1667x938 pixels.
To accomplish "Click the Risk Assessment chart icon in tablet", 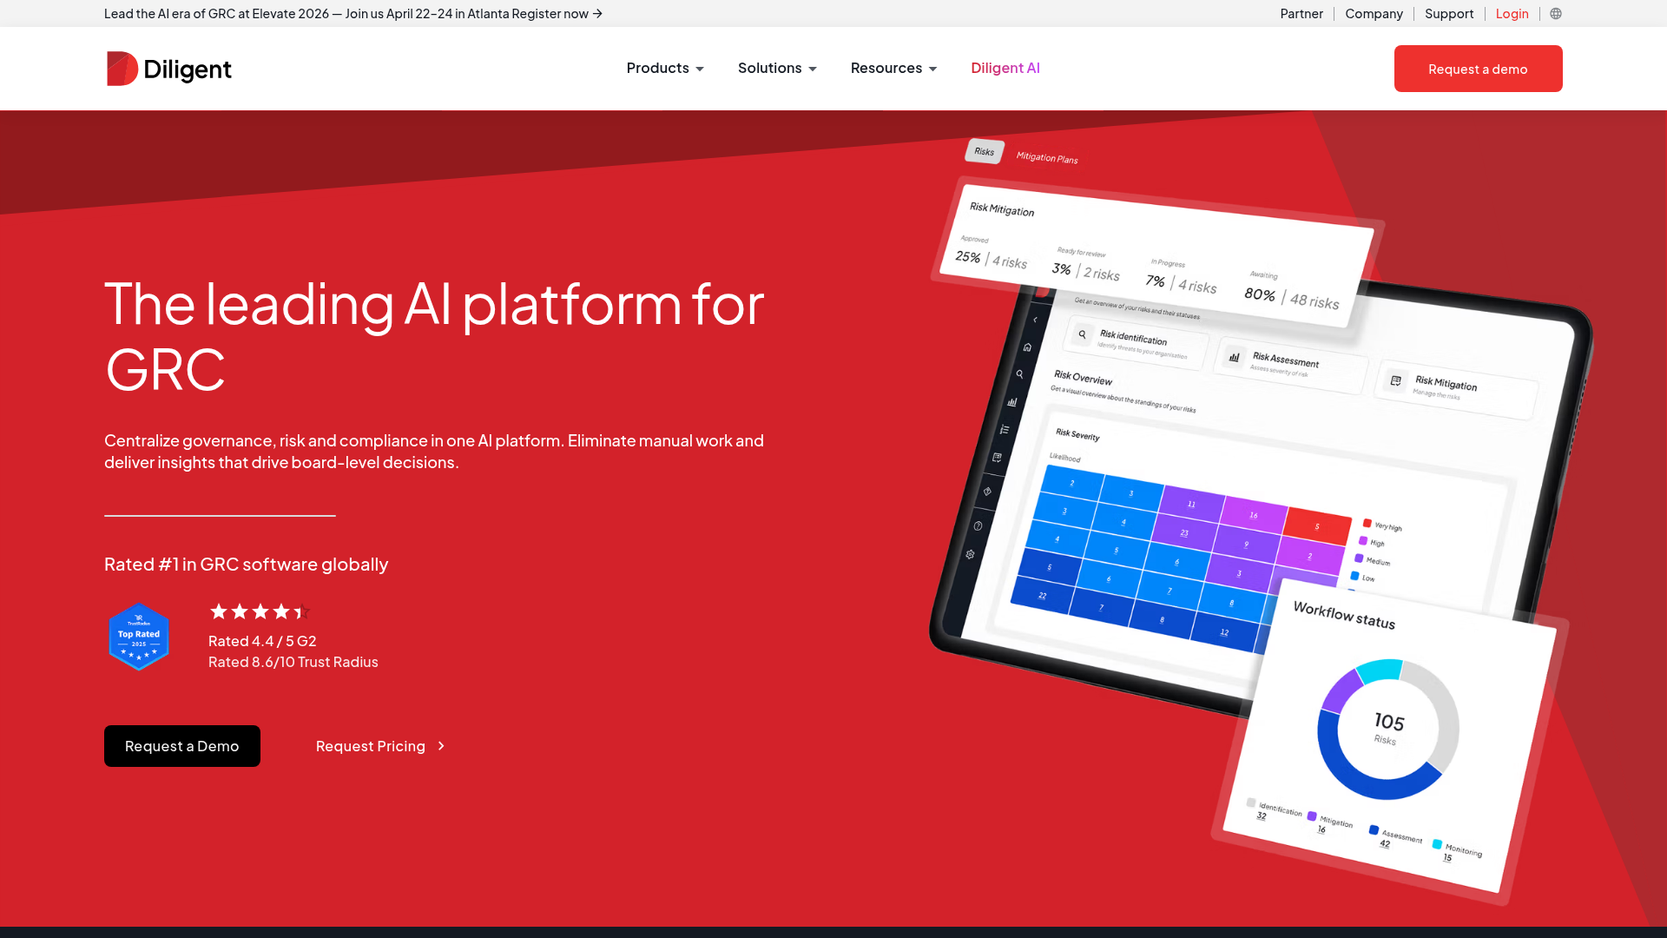I will (1234, 357).
